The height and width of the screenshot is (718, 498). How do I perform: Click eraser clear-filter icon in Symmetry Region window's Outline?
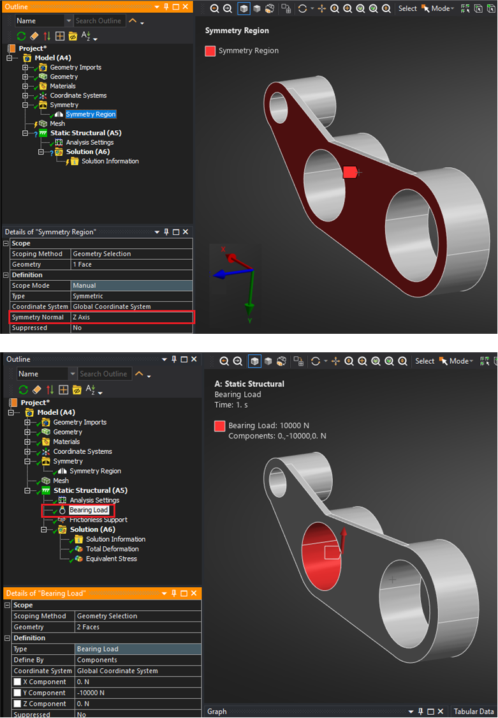pyautogui.click(x=34, y=36)
